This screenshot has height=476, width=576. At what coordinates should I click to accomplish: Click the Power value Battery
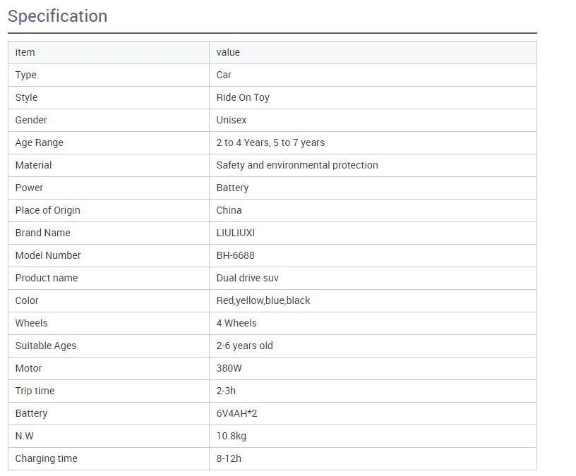click(233, 188)
